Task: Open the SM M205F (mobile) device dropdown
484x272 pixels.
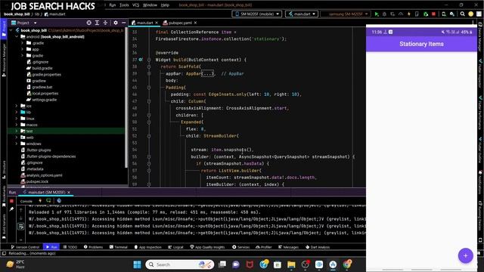Action: pyautogui.click(x=257, y=14)
